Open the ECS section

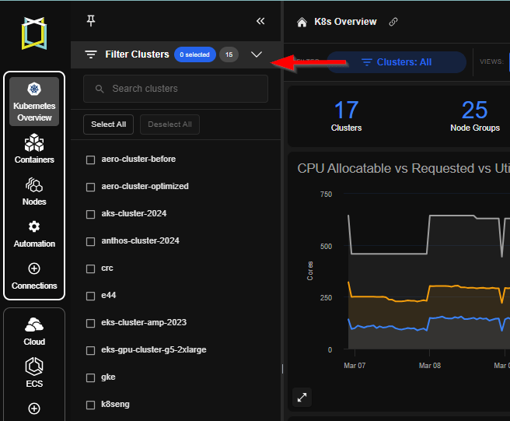(x=34, y=373)
